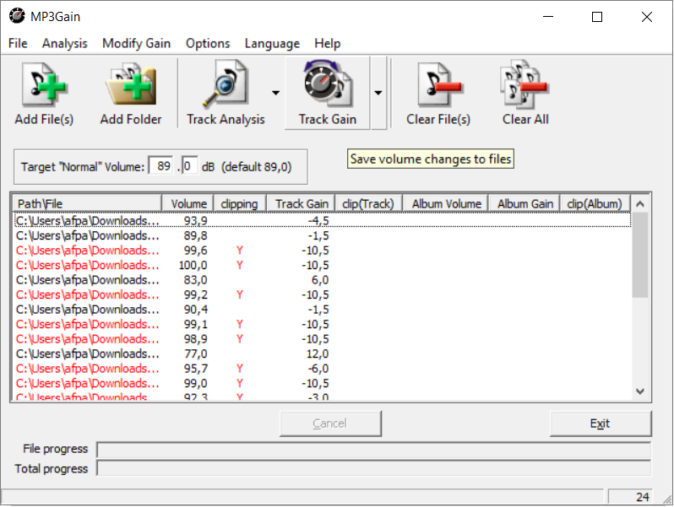Sort by the Track Gain column header
The width and height of the screenshot is (674, 507).
click(x=302, y=203)
